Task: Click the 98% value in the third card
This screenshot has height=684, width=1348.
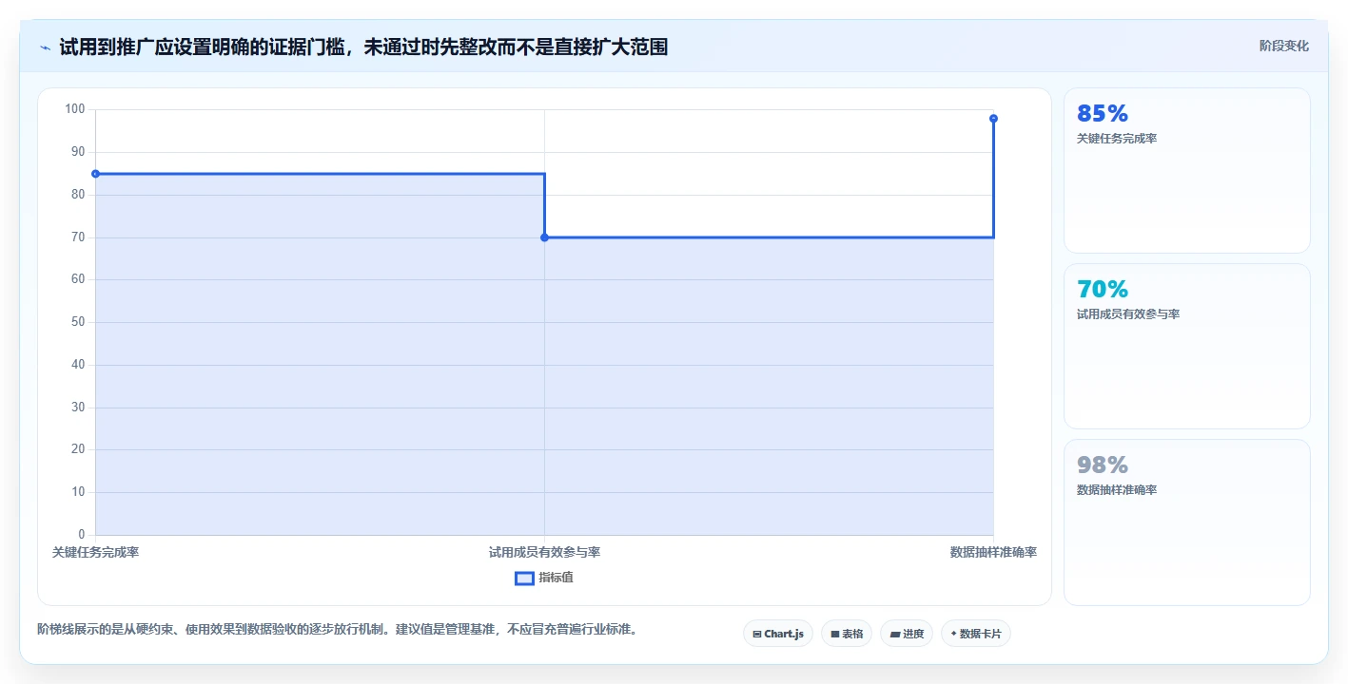Action: point(1103,465)
